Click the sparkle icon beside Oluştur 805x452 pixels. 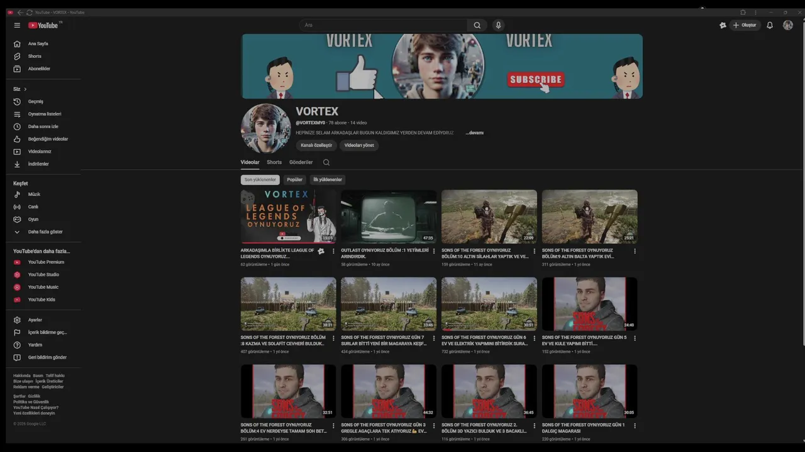coord(723,25)
